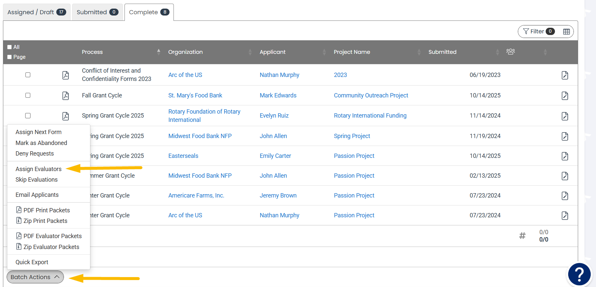Open Jeremy Brown applicant link
This screenshot has width=596, height=287.
(x=278, y=196)
